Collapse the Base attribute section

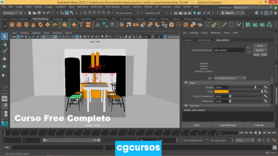coord(186,83)
